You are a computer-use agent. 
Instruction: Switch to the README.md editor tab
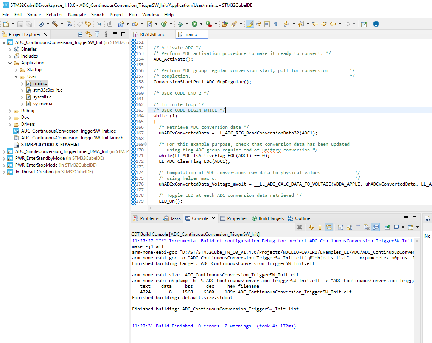point(152,34)
